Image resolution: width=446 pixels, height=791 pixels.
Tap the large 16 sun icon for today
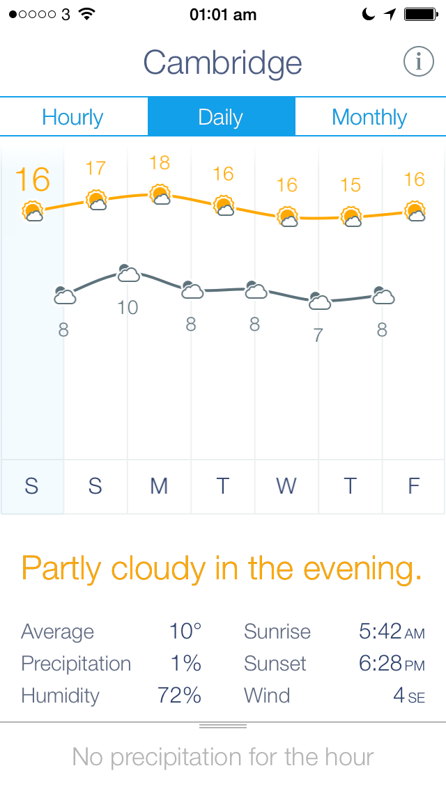click(x=33, y=211)
